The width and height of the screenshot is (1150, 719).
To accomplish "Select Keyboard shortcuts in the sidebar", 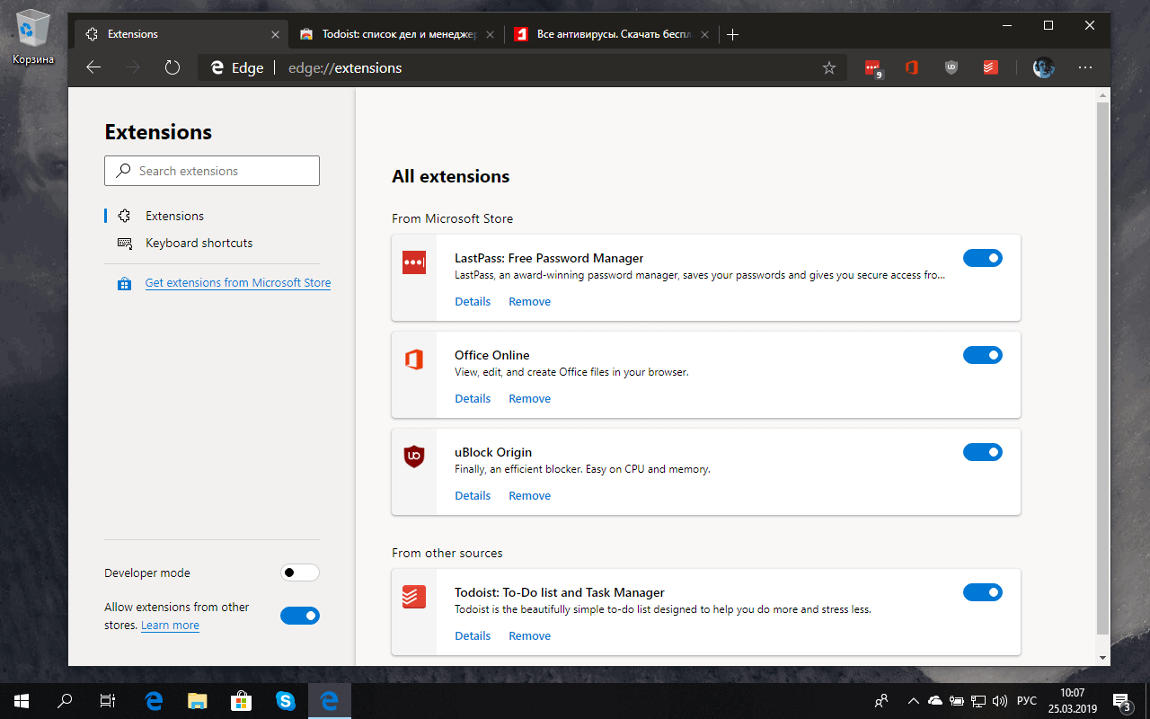I will click(x=199, y=243).
